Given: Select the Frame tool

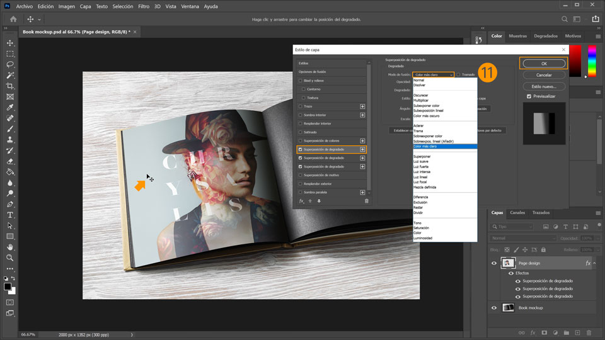Looking at the screenshot, I should click(x=10, y=97).
